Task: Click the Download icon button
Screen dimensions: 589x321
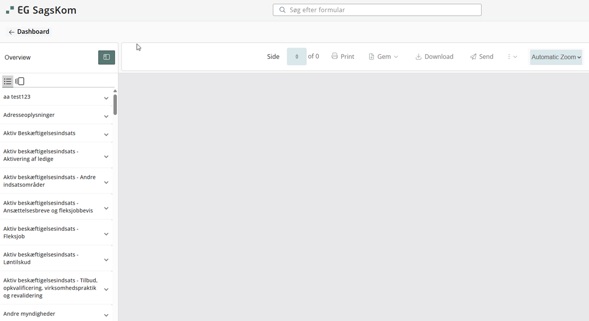Action: [419, 57]
